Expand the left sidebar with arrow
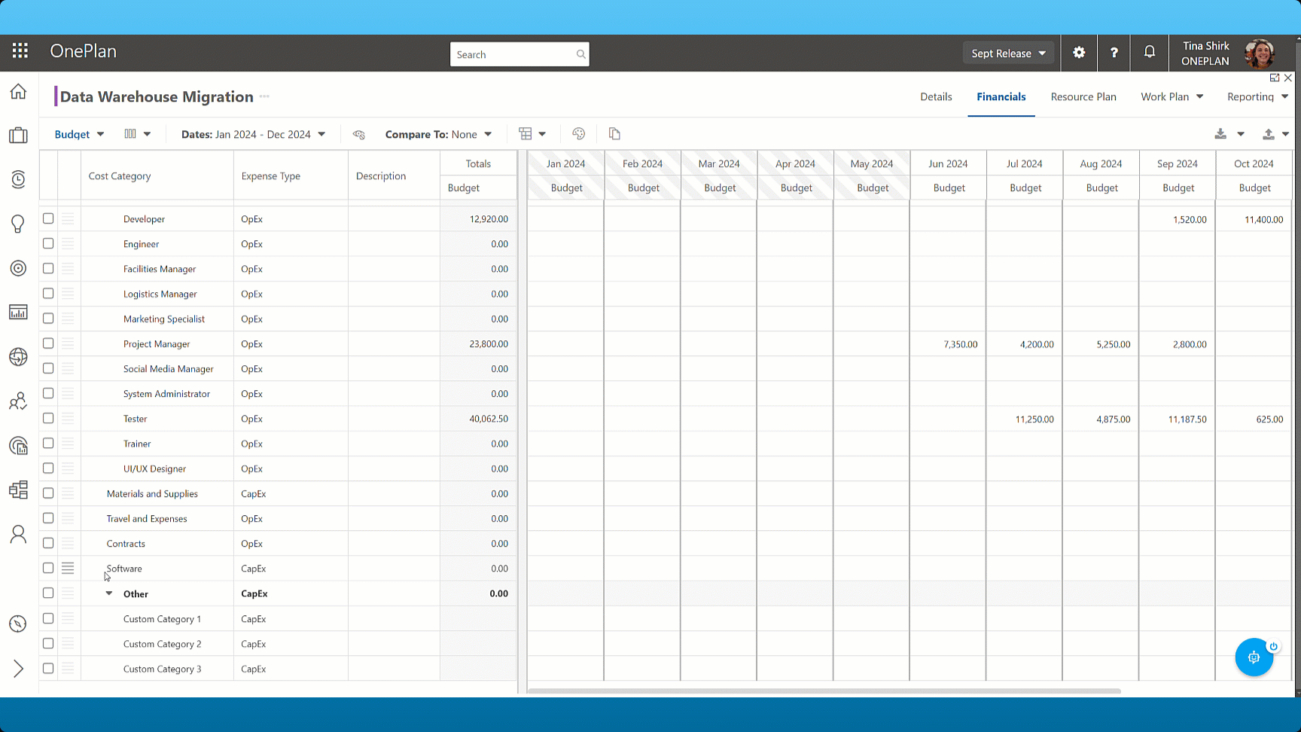 coord(18,669)
